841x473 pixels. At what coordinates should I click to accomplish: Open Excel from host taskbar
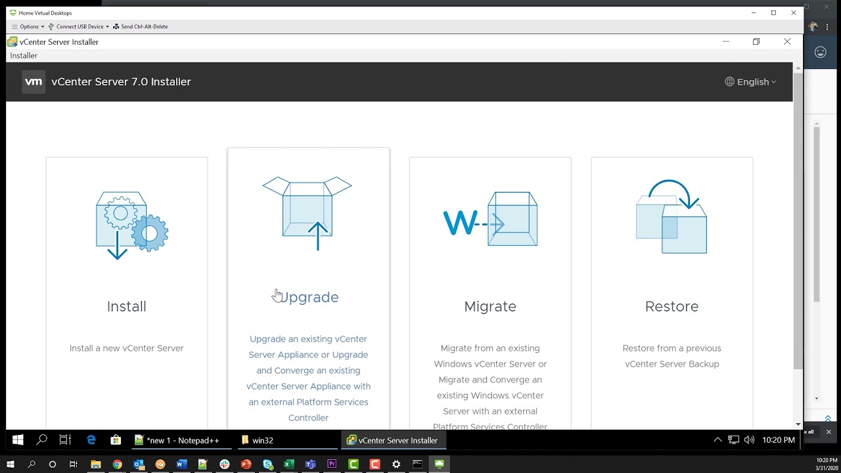point(288,464)
